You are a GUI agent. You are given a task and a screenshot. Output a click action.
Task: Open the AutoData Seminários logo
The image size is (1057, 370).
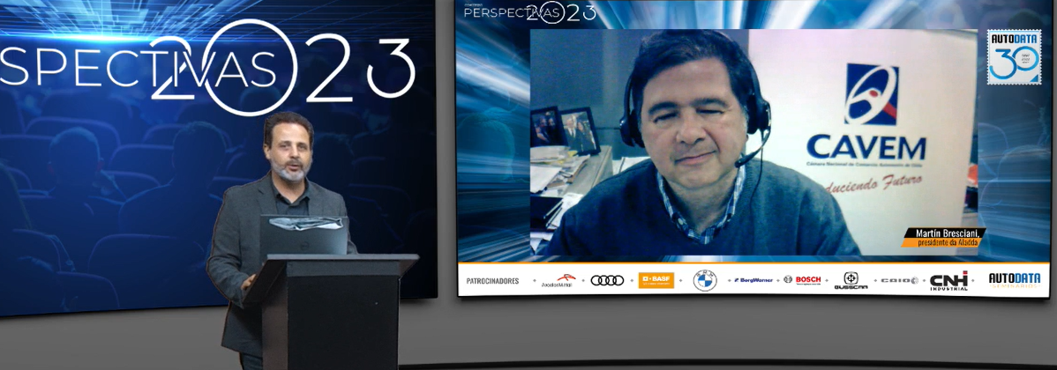1014,279
